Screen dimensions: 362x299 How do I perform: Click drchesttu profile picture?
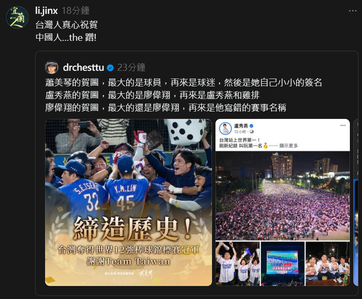(x=52, y=67)
